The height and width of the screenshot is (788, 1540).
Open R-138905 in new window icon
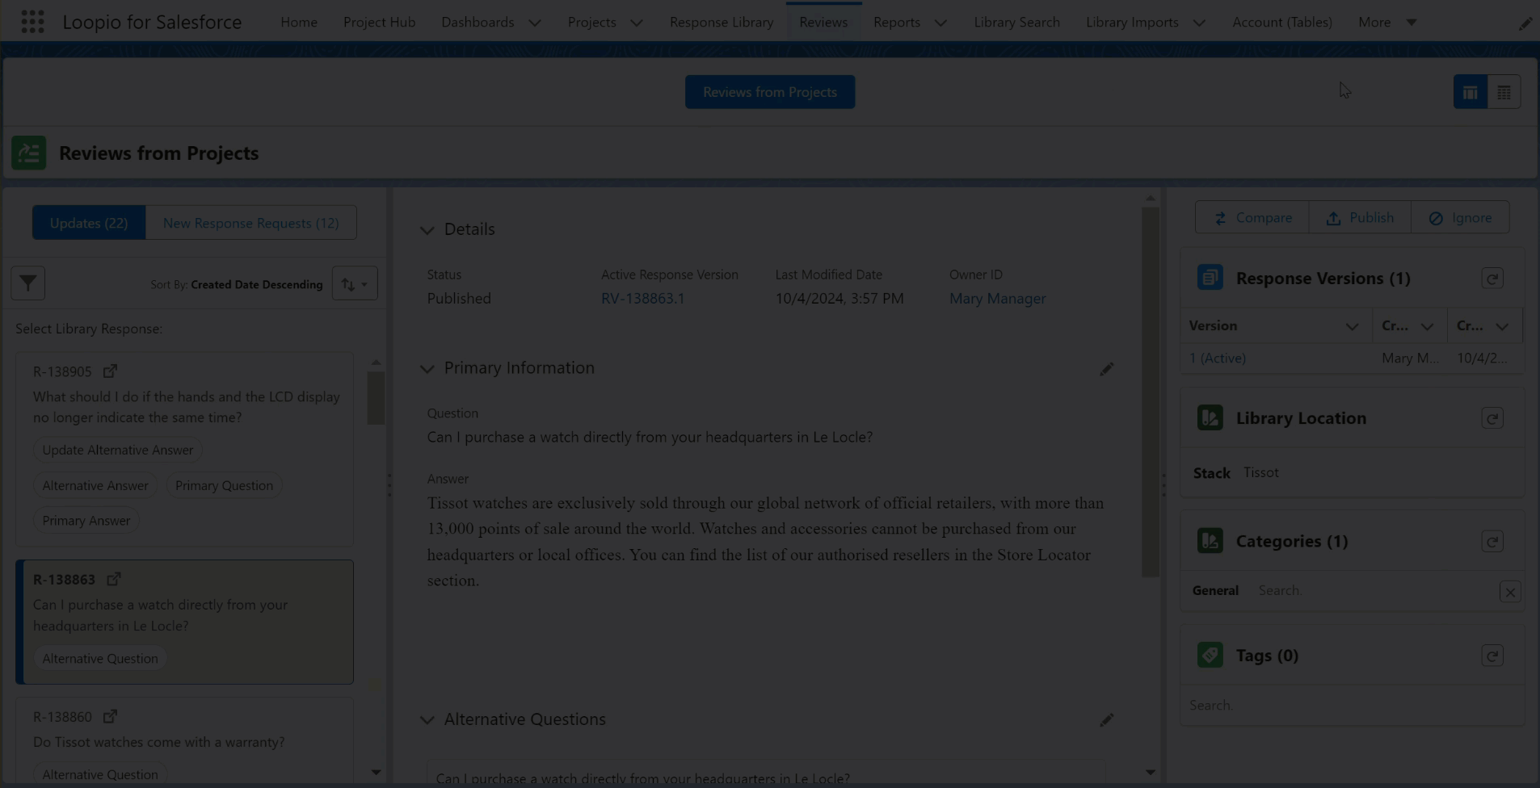(110, 371)
